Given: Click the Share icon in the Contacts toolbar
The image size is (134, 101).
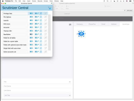Looking at the screenshot, I should (x=67, y=6).
